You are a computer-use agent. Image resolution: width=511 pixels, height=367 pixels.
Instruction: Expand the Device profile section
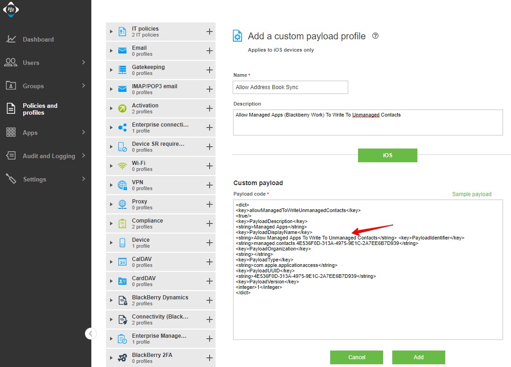[x=111, y=243]
